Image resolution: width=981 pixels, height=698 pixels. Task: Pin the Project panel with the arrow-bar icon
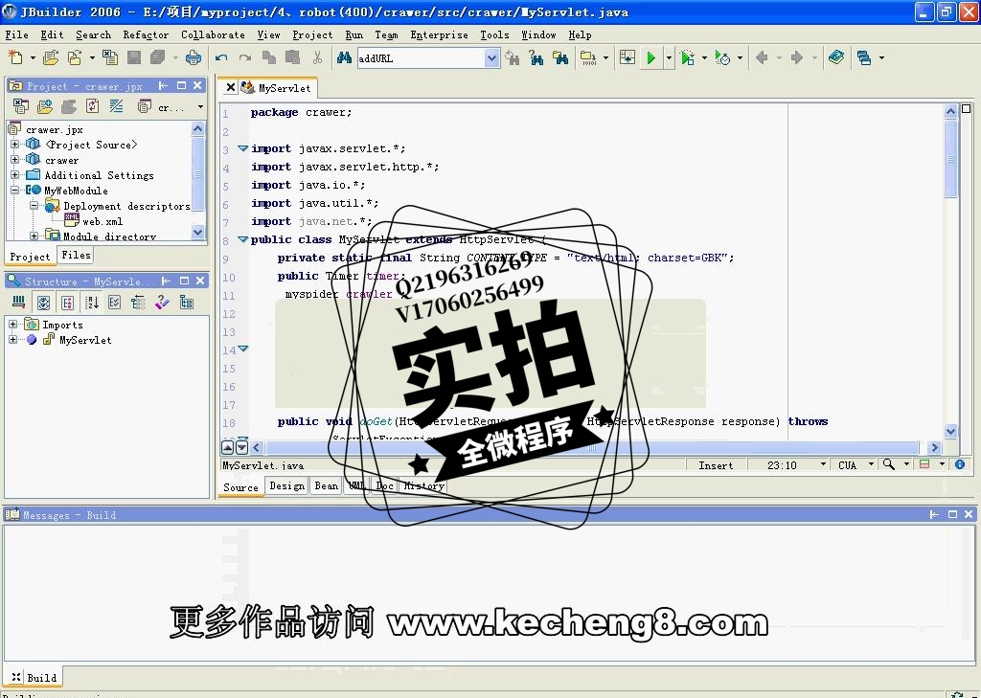[x=163, y=85]
